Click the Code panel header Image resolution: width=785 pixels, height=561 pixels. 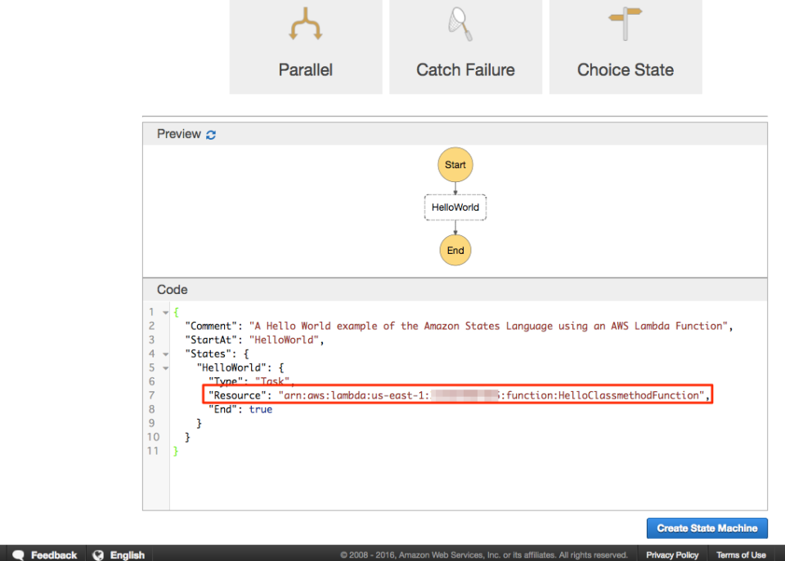[172, 289]
